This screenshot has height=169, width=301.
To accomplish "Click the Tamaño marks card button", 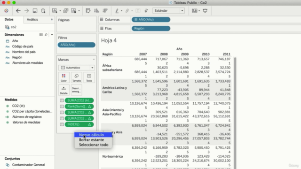I will click(77, 77).
